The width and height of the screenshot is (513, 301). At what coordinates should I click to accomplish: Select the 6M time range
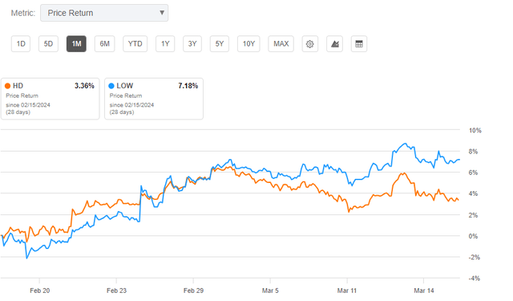(105, 44)
